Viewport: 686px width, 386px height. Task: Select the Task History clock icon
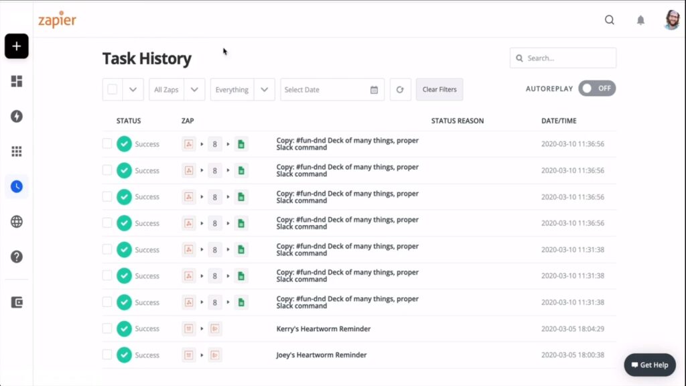tap(16, 186)
